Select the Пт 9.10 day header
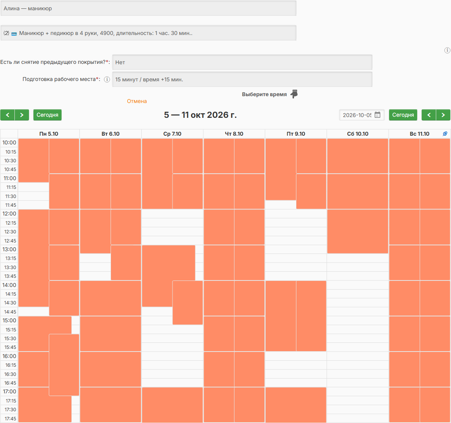Viewport: 451px width, 423px height. point(296,134)
